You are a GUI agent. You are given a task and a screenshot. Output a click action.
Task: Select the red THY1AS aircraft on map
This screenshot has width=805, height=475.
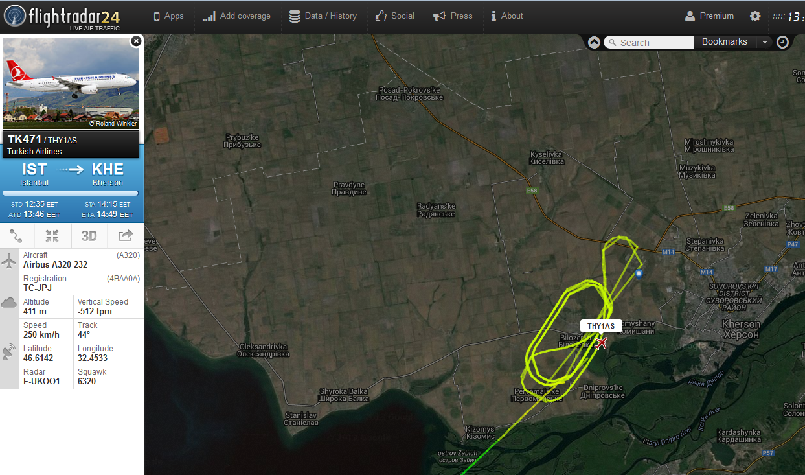pos(602,343)
